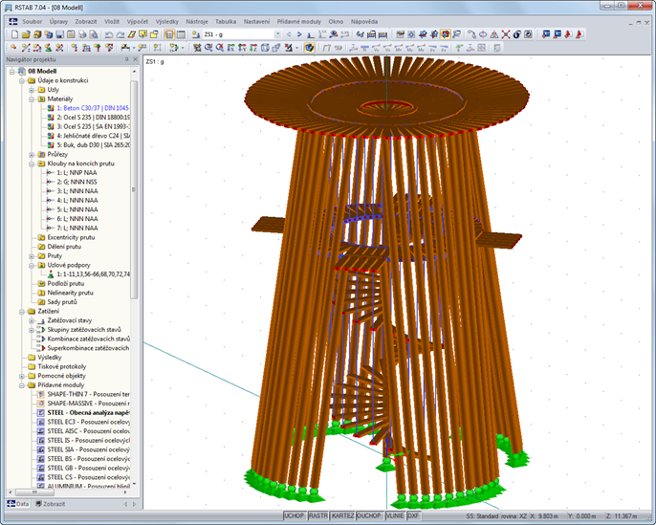Open the ZS1 - g load case dropdown

coord(277,34)
